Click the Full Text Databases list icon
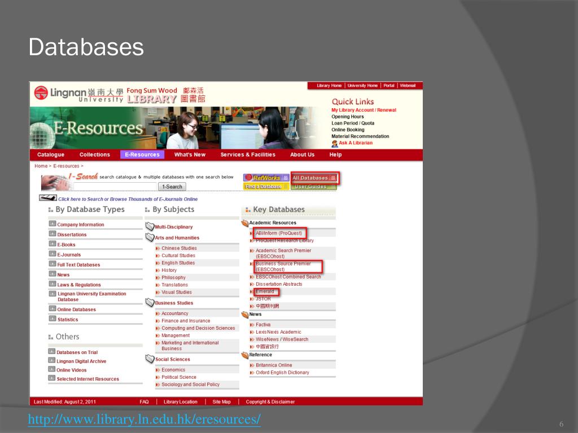578x433 pixels. point(52,264)
